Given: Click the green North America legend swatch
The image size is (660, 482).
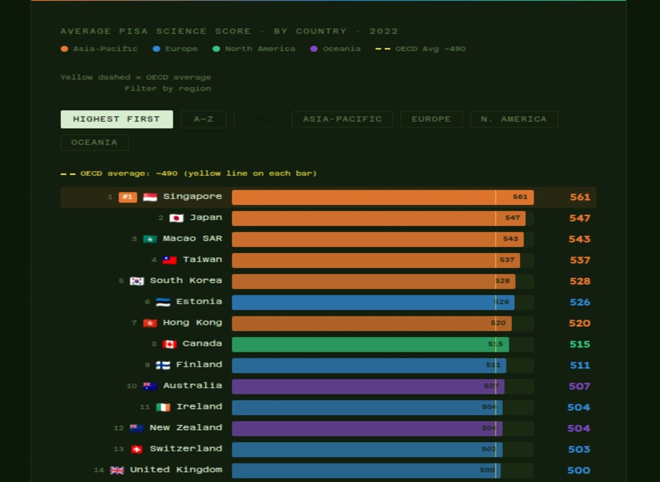Looking at the screenshot, I should click(216, 48).
